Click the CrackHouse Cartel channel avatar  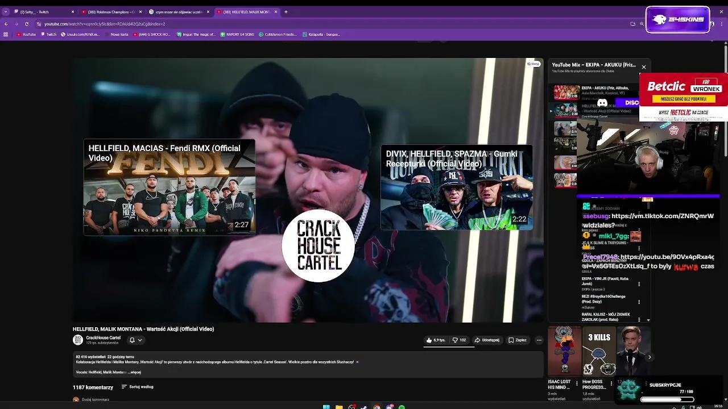(78, 340)
